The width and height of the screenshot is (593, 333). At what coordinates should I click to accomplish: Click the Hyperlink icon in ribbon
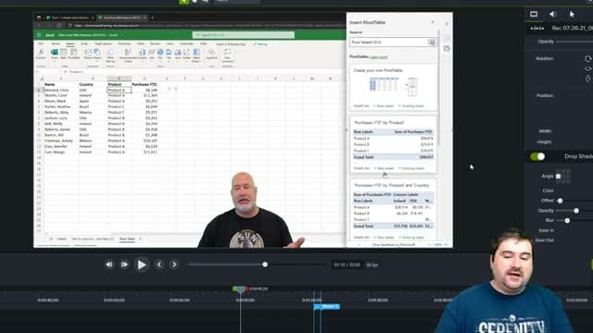211,54
